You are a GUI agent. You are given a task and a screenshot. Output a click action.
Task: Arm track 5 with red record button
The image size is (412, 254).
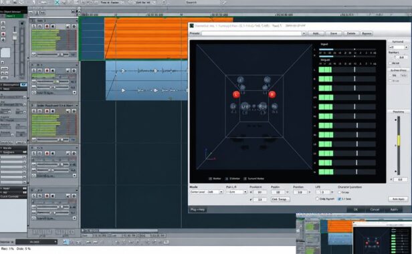(x=47, y=196)
